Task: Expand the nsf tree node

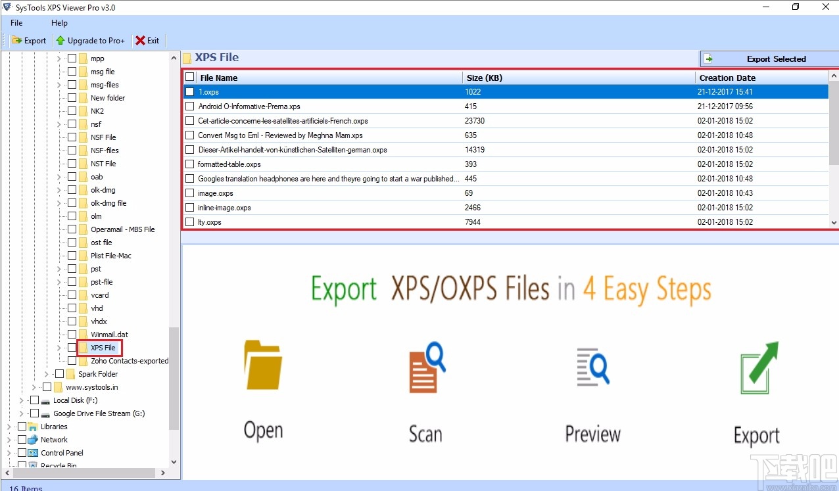Action: (x=58, y=124)
